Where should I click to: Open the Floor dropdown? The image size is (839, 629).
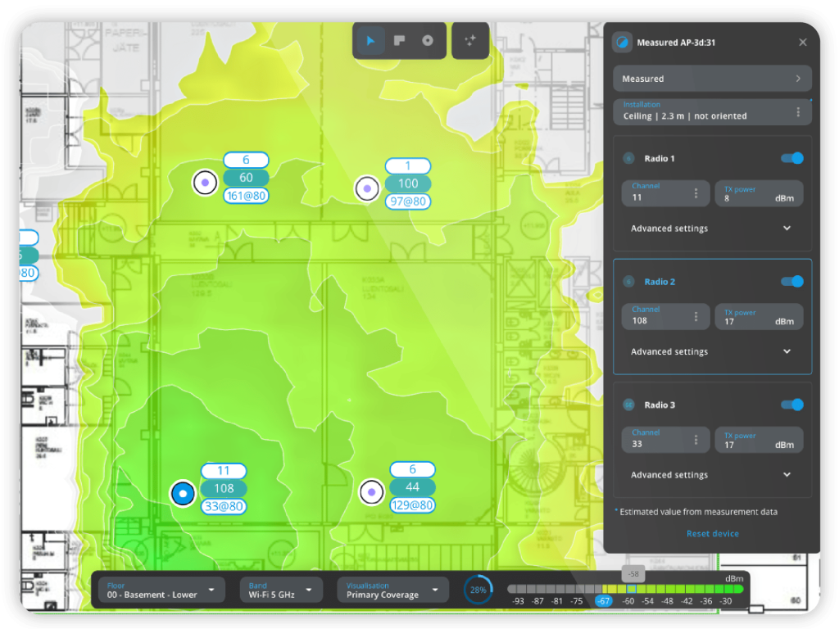(161, 590)
